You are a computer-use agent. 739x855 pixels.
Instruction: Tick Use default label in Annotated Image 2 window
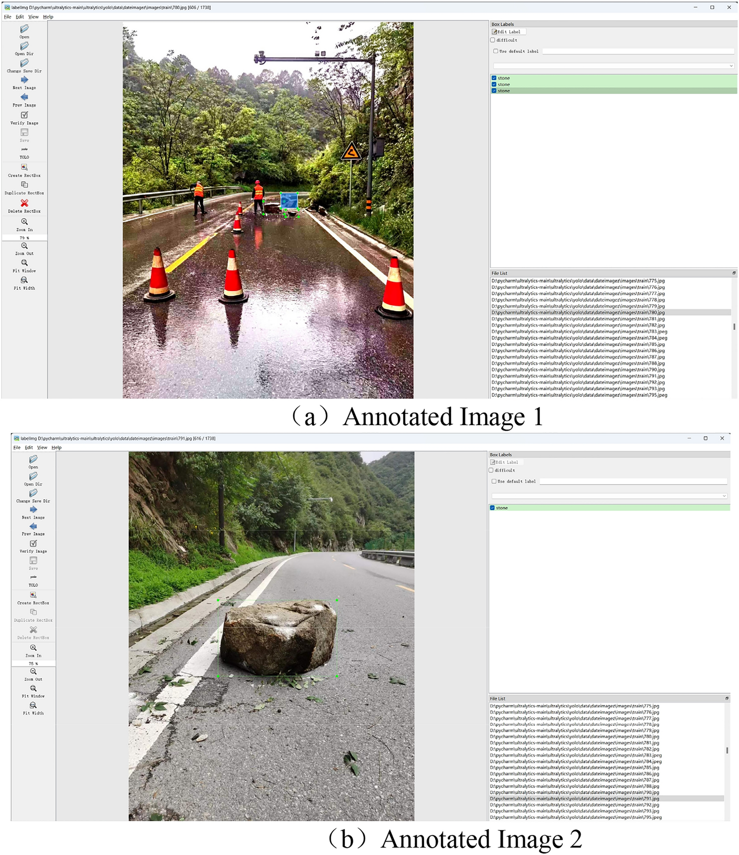(494, 481)
